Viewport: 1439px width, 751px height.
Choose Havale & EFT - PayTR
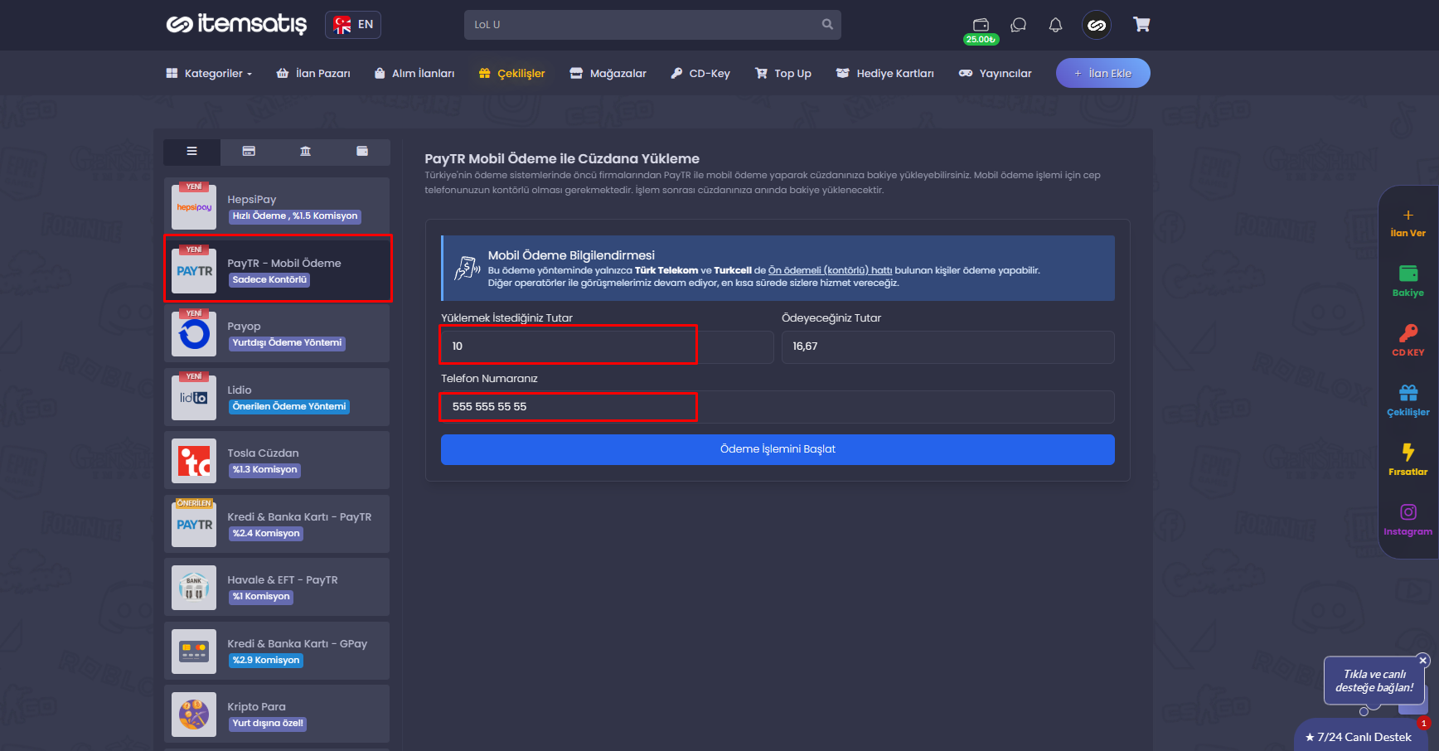277,587
